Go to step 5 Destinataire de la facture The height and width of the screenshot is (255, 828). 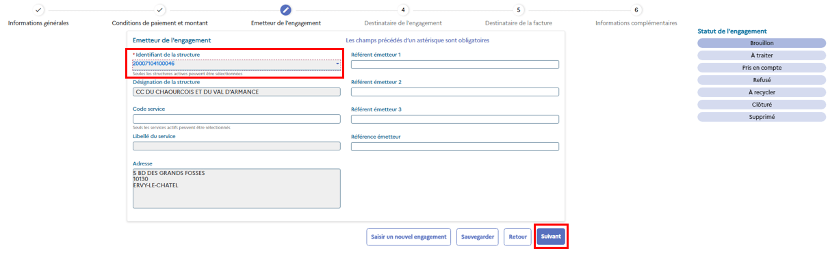[x=519, y=10]
